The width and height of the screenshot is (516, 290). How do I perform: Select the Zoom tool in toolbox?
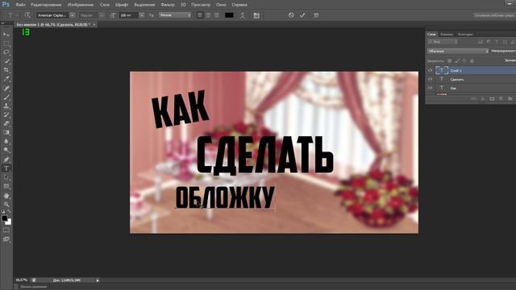pyautogui.click(x=6, y=204)
